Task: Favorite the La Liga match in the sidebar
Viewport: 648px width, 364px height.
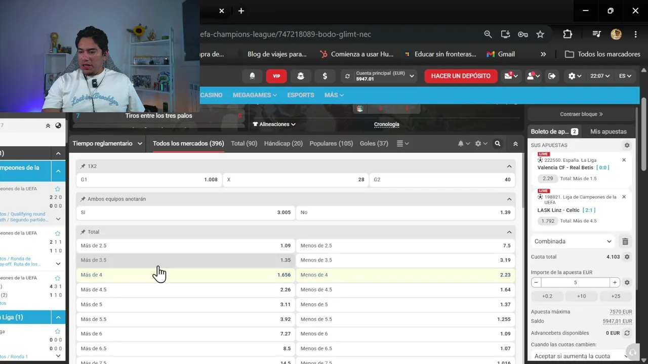Action: point(58,332)
